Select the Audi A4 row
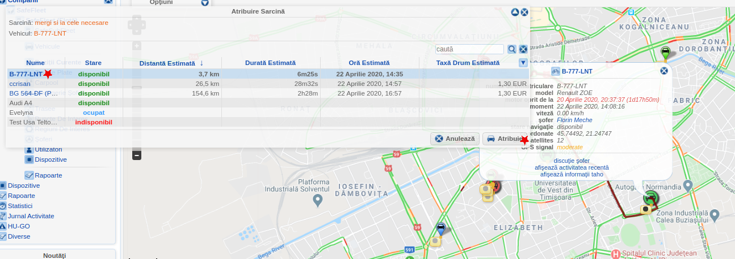 coord(268,103)
